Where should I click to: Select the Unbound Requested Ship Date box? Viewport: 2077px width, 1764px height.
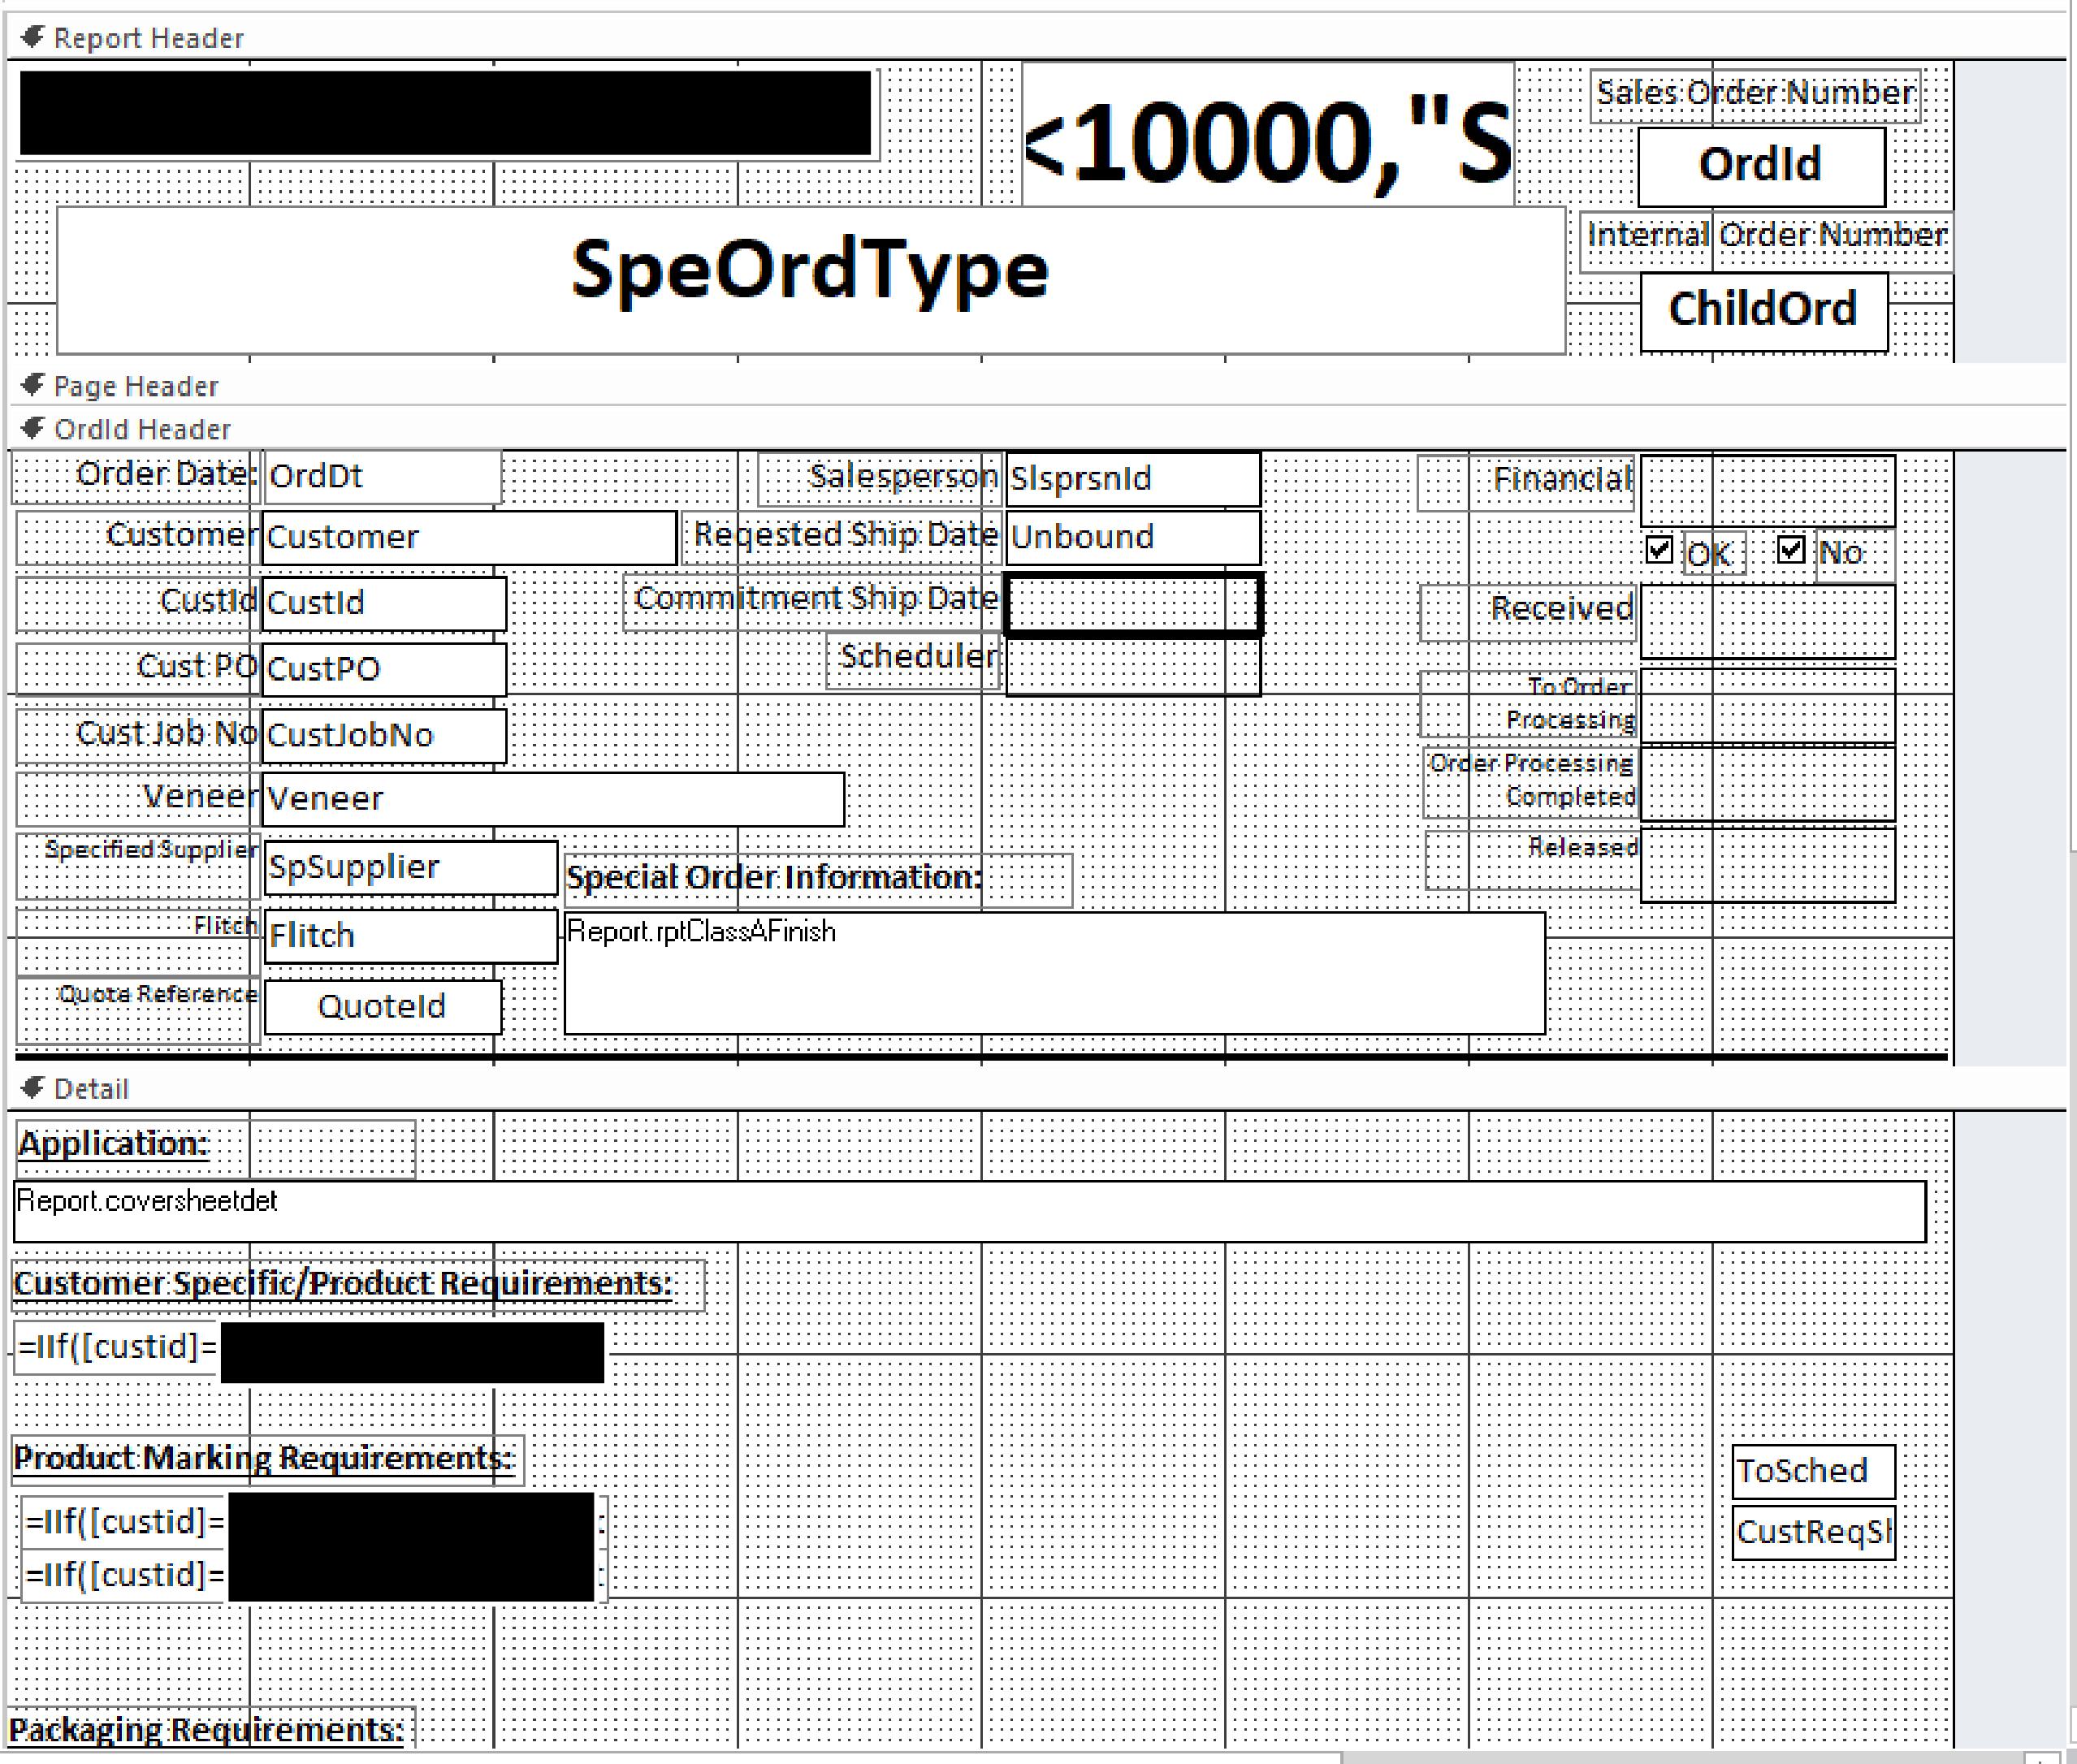(x=1132, y=537)
